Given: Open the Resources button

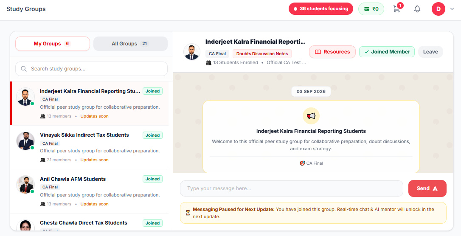Looking at the screenshot, I should click(332, 52).
